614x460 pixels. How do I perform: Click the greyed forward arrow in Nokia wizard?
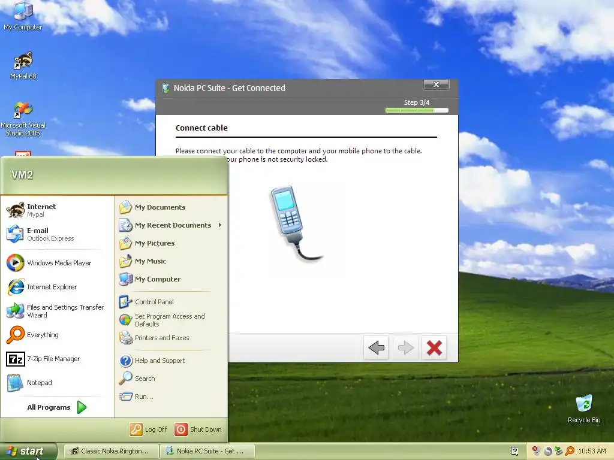405,347
